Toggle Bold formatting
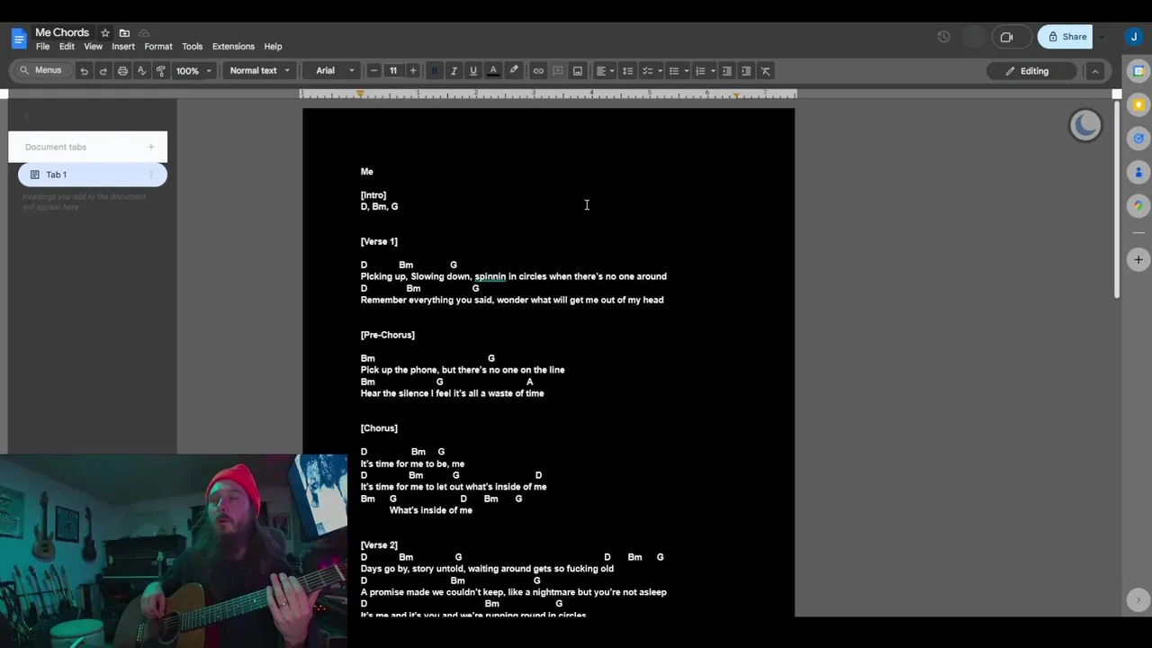1152x648 pixels. click(x=435, y=71)
